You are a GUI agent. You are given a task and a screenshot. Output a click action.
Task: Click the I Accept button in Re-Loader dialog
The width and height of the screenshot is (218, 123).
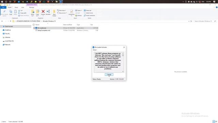[109, 74]
